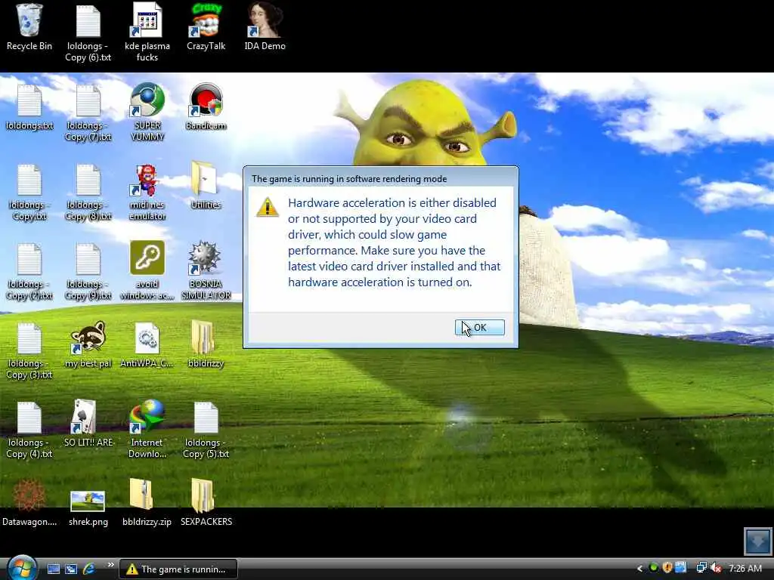This screenshot has width=774, height=580.
Task: Launch Internet Explorer from quick launch
Action: coord(89,569)
